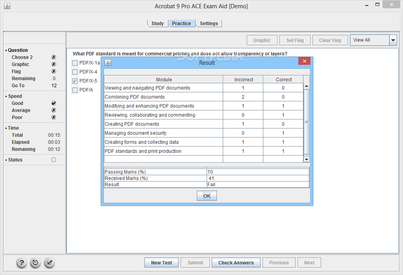
Task: Click the results table scrollbar up arrow
Action: pyautogui.click(x=306, y=86)
